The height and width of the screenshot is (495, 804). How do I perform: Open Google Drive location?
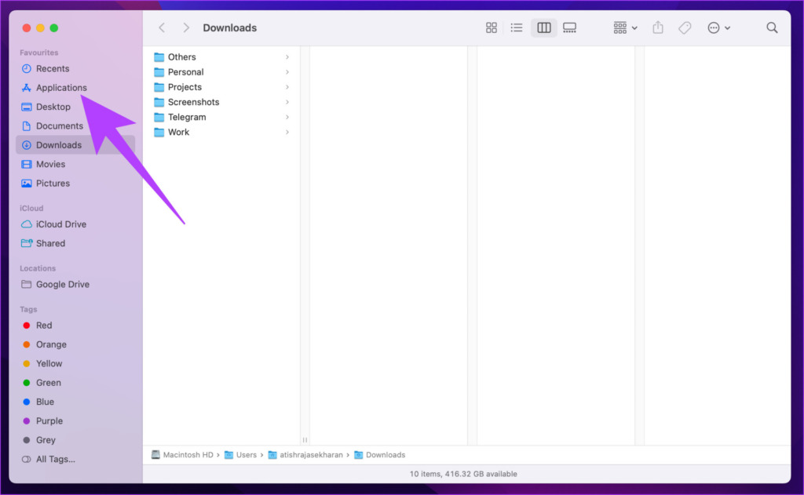tap(75, 285)
